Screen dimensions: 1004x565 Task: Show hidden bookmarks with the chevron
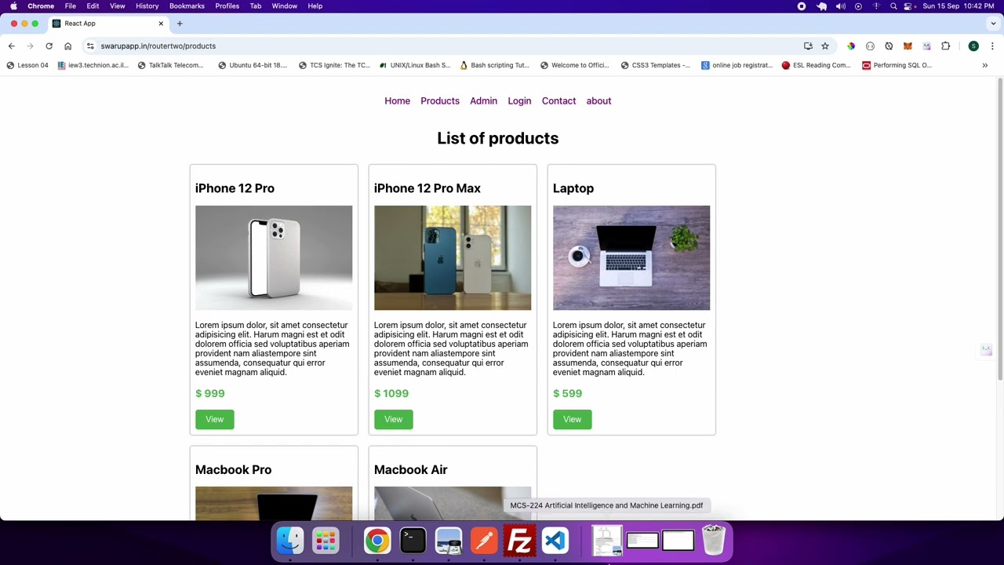pyautogui.click(x=985, y=65)
